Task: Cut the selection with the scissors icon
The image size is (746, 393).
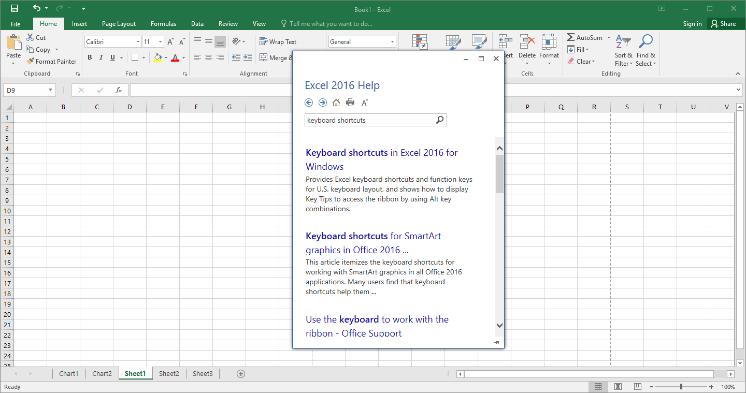Action: [x=31, y=37]
